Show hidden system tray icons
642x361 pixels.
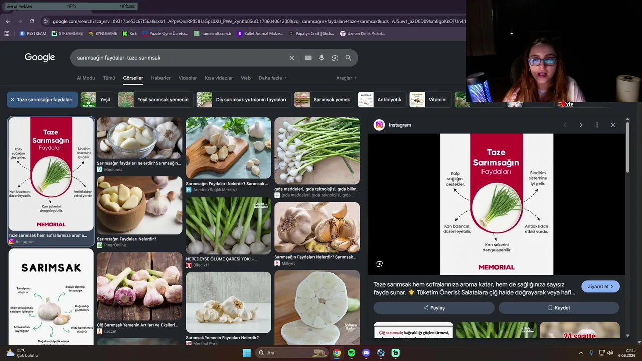(x=581, y=353)
